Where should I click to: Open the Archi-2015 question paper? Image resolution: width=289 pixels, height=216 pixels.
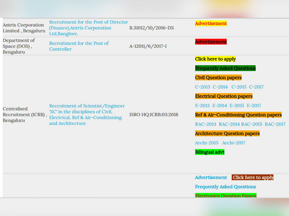click(x=207, y=143)
